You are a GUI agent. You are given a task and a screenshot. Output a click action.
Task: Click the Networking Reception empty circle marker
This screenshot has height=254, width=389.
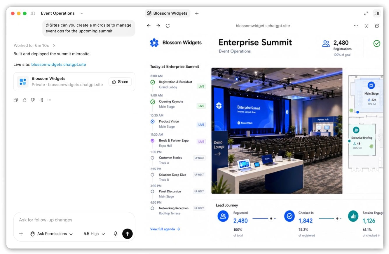pyautogui.click(x=152, y=208)
